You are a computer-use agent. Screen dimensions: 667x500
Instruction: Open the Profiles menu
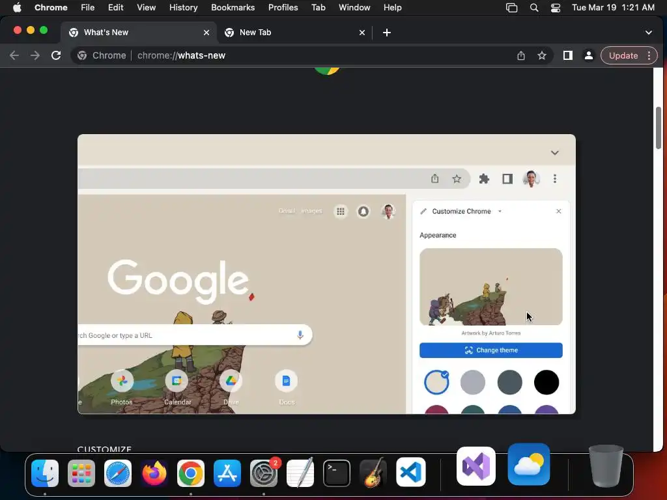(x=283, y=8)
